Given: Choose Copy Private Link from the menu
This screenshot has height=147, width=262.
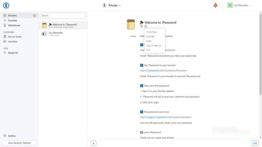Looking at the screenshot, I should pos(154,46).
